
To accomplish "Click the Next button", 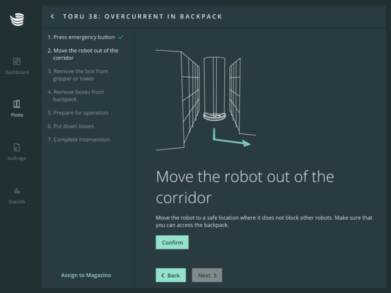I will click(x=207, y=275).
